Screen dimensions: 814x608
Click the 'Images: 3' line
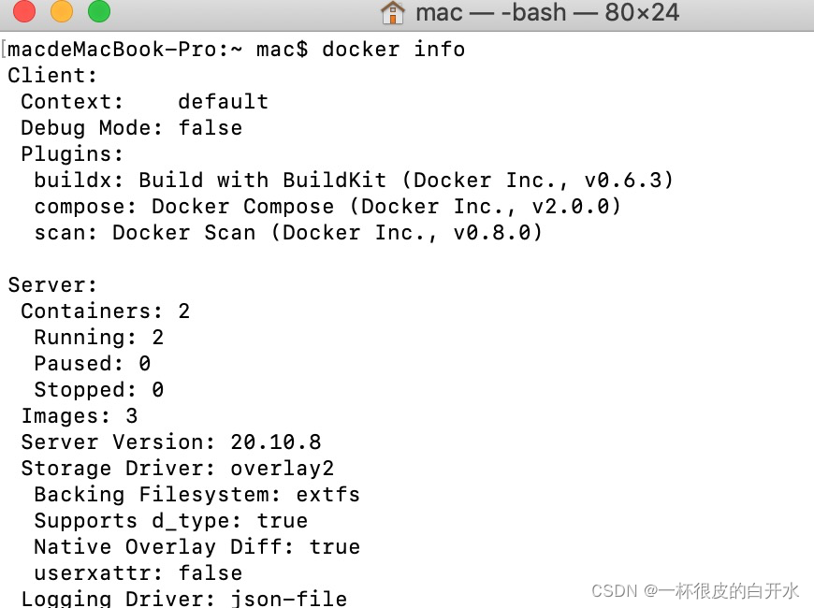(x=80, y=415)
